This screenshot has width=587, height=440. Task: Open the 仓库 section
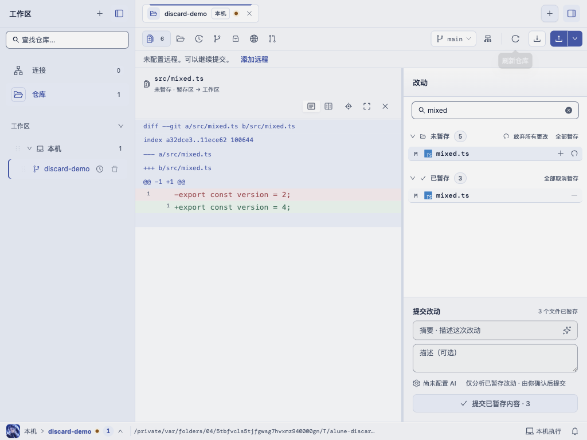click(68, 95)
